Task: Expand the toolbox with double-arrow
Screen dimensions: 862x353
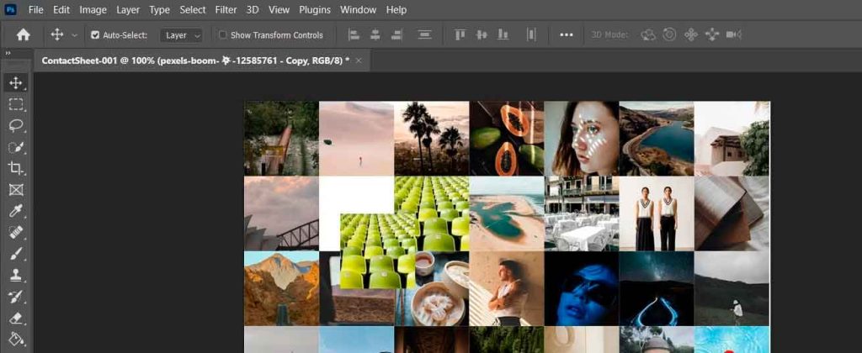Action: 8,53
